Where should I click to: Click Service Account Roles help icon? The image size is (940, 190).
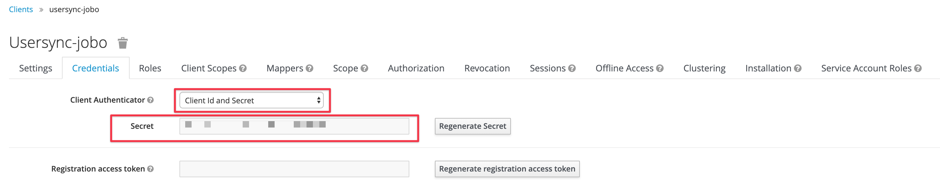point(918,68)
